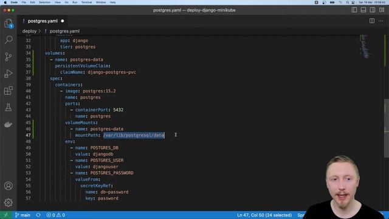Open the Docker whale view
389x219 pixels.
tap(9, 124)
